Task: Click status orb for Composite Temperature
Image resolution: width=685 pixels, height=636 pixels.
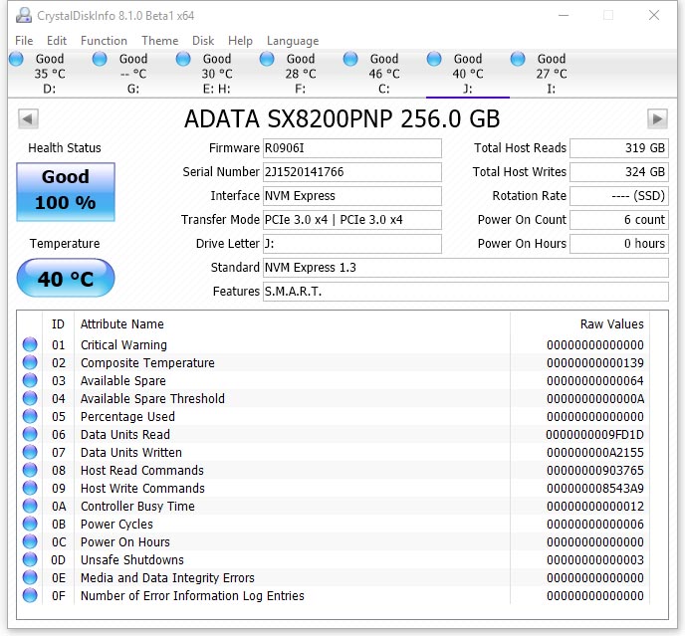Action: coord(30,362)
